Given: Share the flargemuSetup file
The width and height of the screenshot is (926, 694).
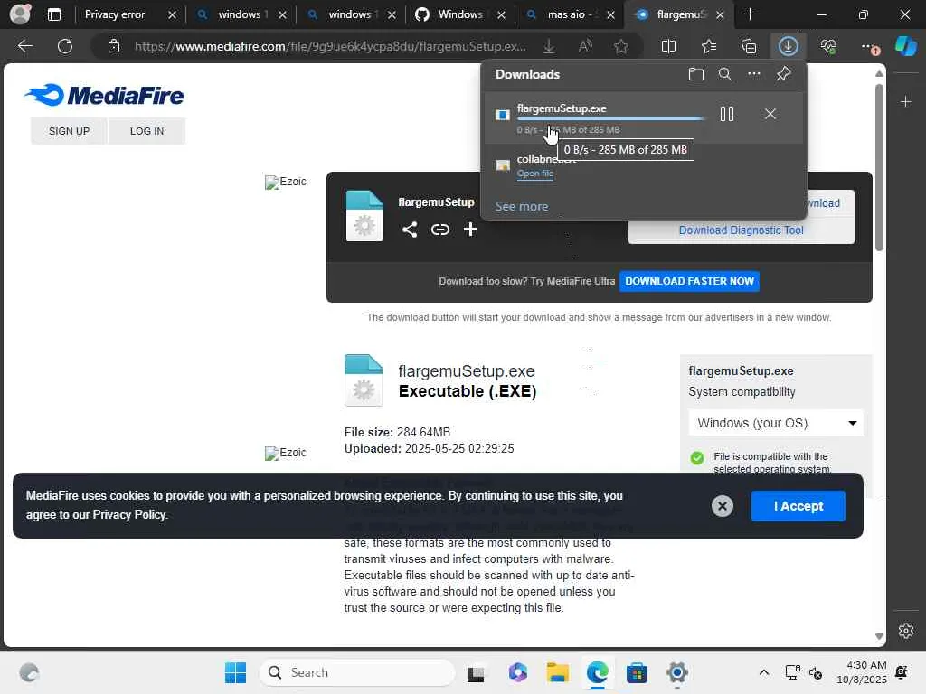Looking at the screenshot, I should 410,230.
